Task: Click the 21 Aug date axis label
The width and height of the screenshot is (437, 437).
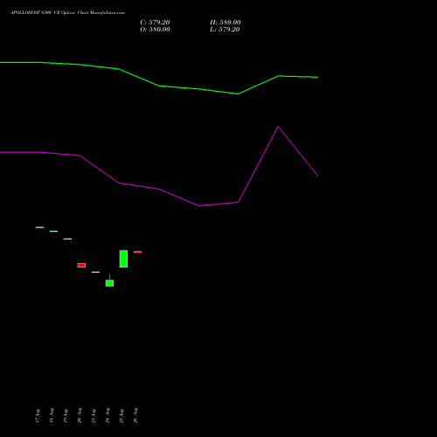Action: [x=94, y=415]
